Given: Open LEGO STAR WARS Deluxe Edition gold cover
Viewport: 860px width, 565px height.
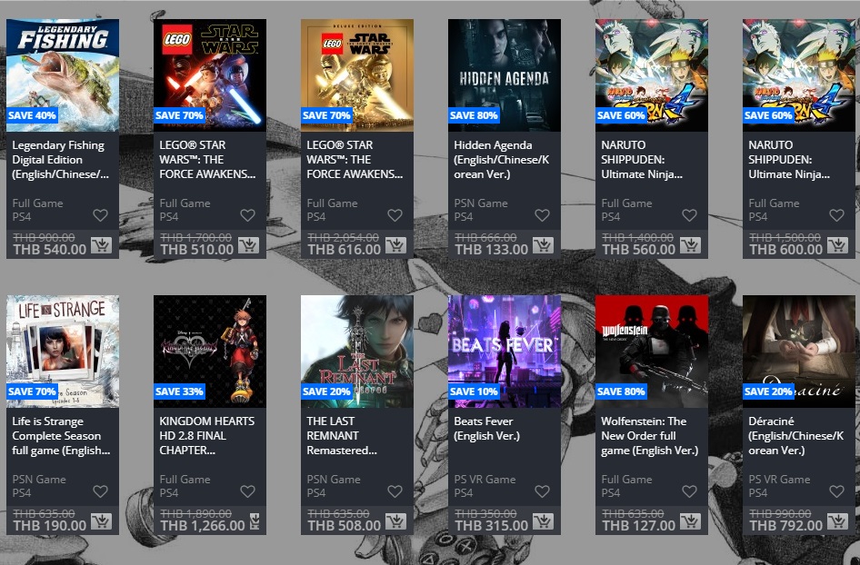Looking at the screenshot, I should pyautogui.click(x=357, y=75).
